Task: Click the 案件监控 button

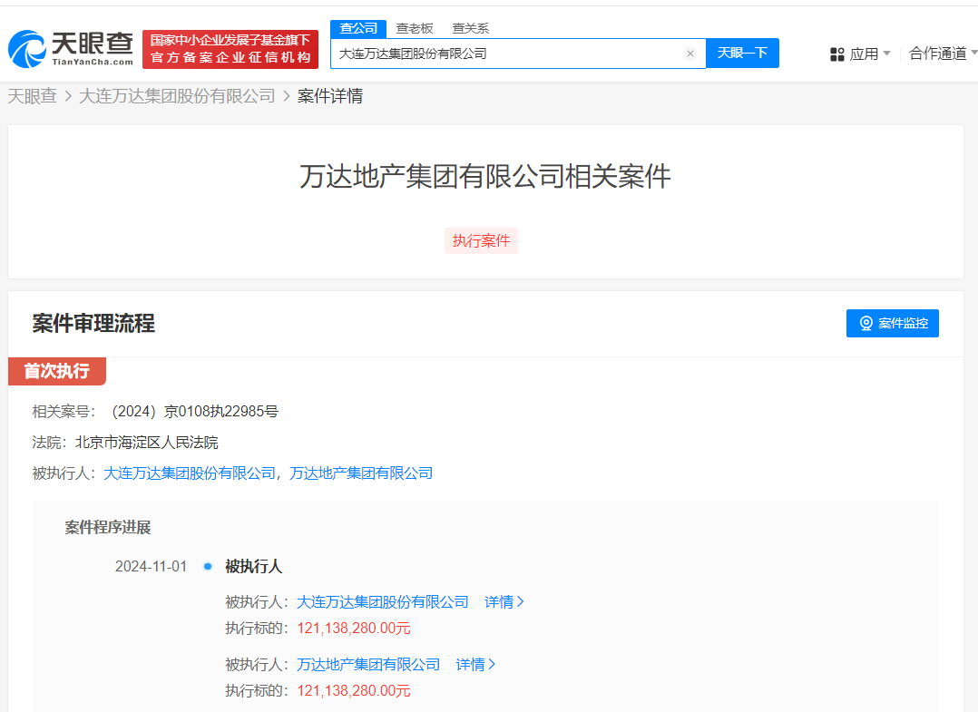Action: (x=893, y=323)
